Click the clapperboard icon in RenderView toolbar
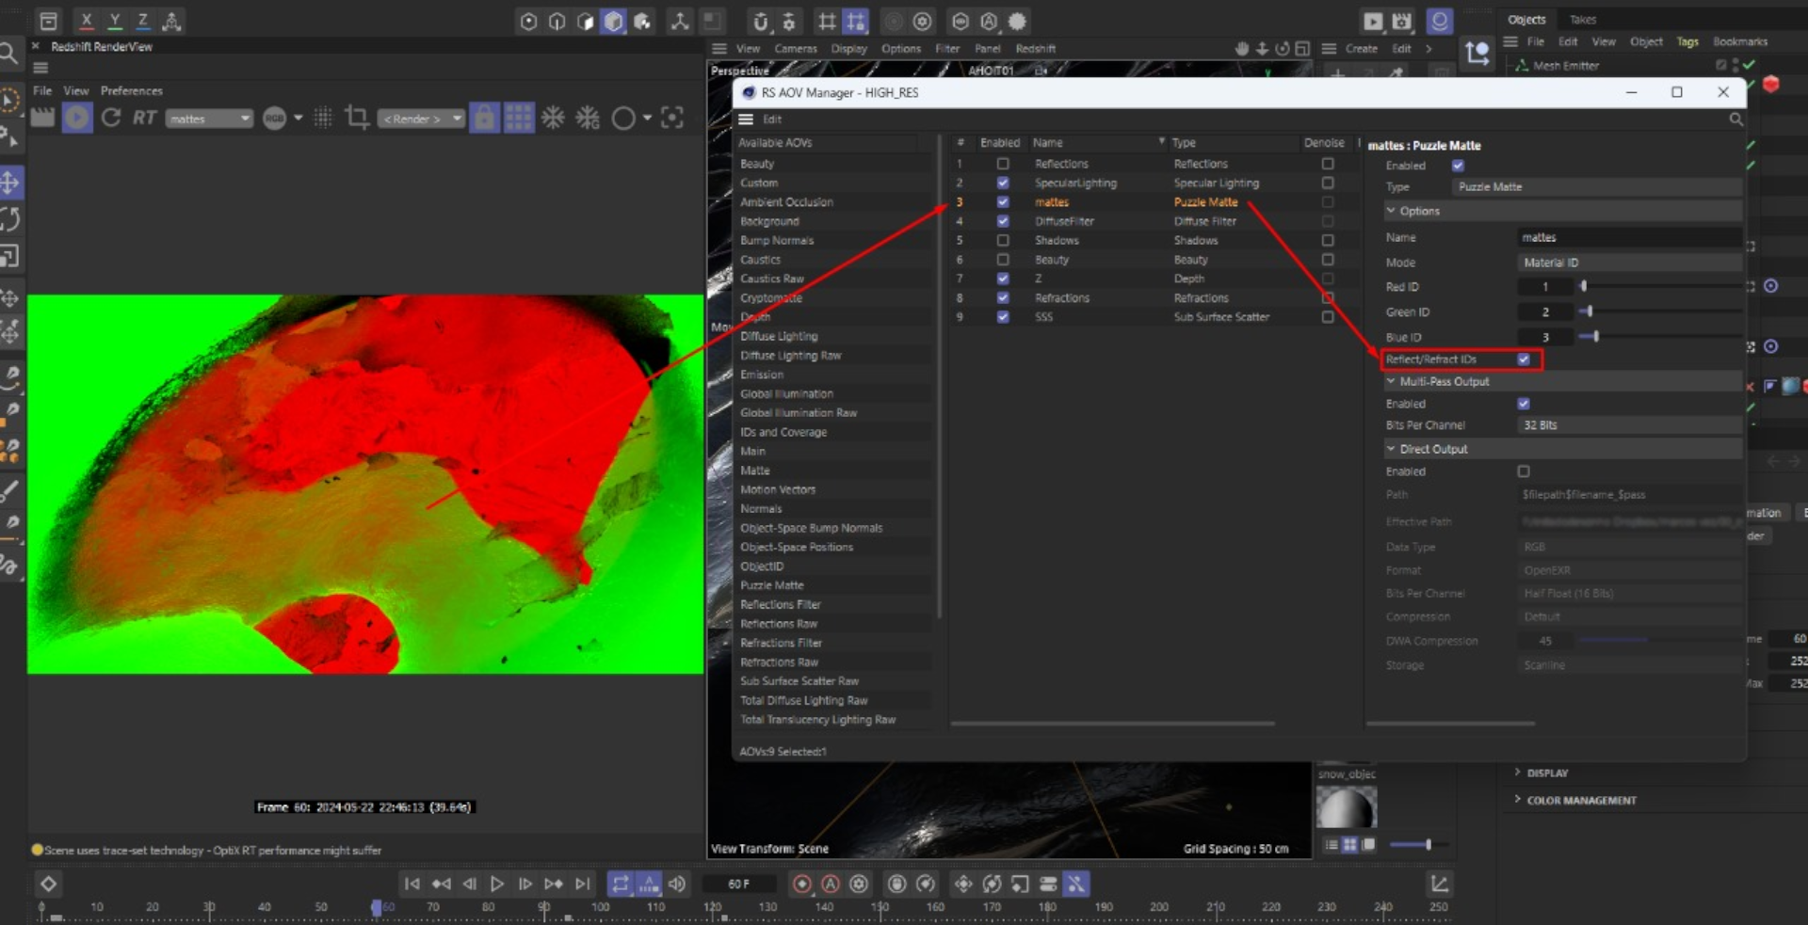Image resolution: width=1808 pixels, height=925 pixels. pos(42,118)
